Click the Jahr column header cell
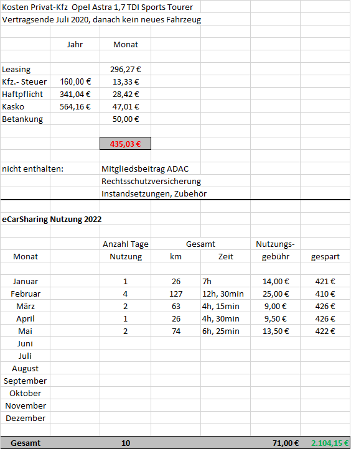This screenshot has width=351, height=449. click(x=75, y=44)
